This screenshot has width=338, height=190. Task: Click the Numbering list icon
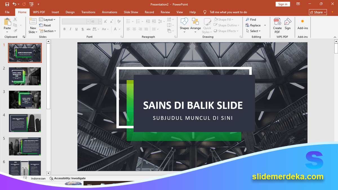pyautogui.click(x=138, y=21)
